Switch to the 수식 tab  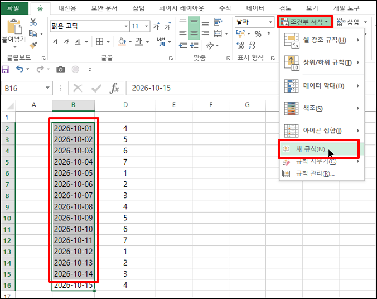coord(225,8)
